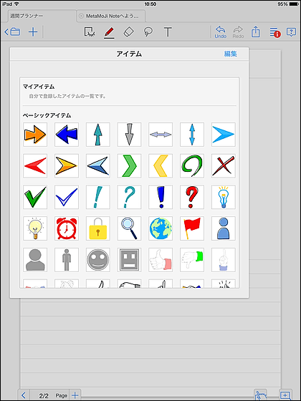The height and width of the screenshot is (401, 301).
Task: Insert the pointing-up finger item
Action: click(x=224, y=260)
